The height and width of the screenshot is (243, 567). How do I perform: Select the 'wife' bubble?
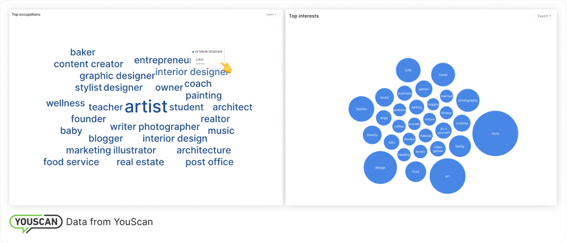click(408, 70)
